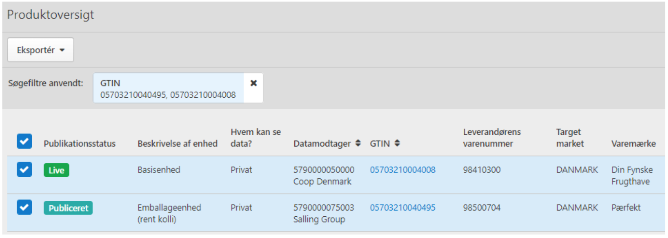Click the Target market column header
668x238 pixels.
pos(570,138)
